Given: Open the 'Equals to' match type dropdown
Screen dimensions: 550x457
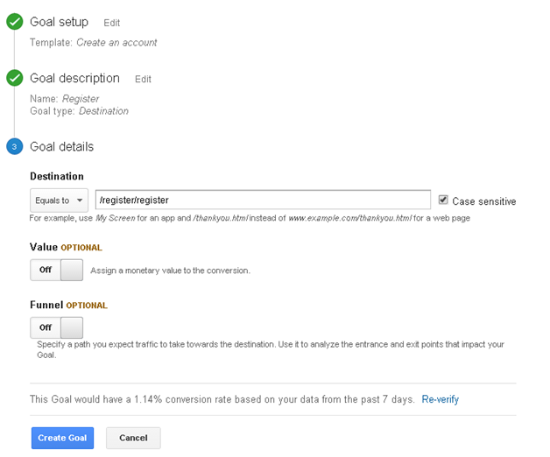Looking at the screenshot, I should [59, 200].
